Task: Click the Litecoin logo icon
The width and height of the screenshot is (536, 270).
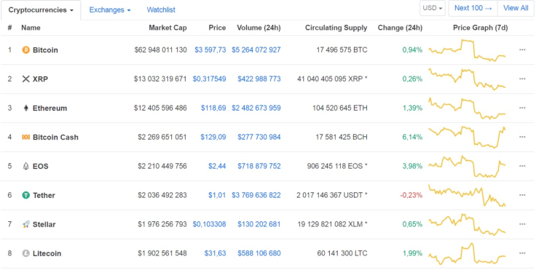Action: [x=25, y=253]
